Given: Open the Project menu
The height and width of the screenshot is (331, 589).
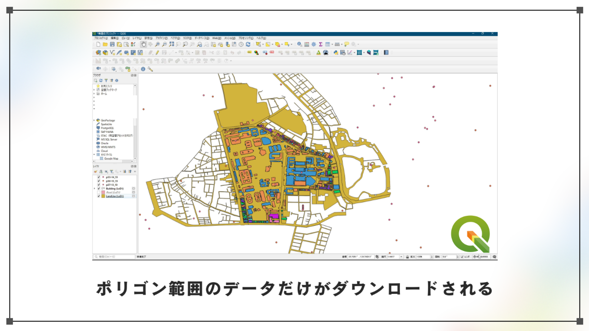Looking at the screenshot, I should (x=101, y=38).
